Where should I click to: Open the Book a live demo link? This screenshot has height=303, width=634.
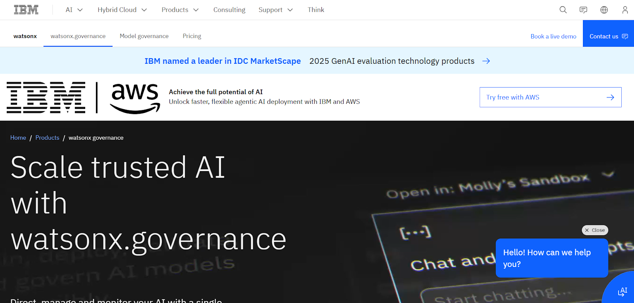(x=553, y=36)
